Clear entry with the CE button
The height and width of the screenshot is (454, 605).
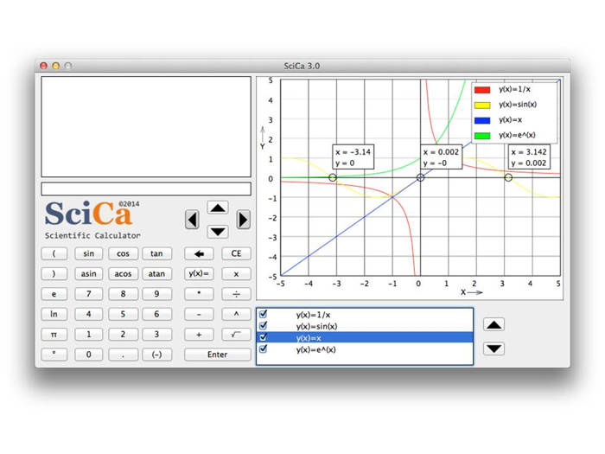coord(236,253)
